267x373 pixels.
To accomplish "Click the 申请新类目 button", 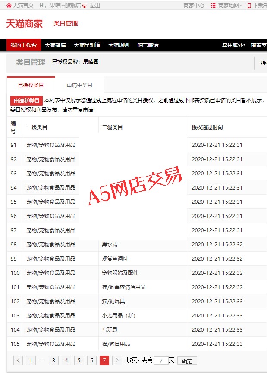I will 26,101.
